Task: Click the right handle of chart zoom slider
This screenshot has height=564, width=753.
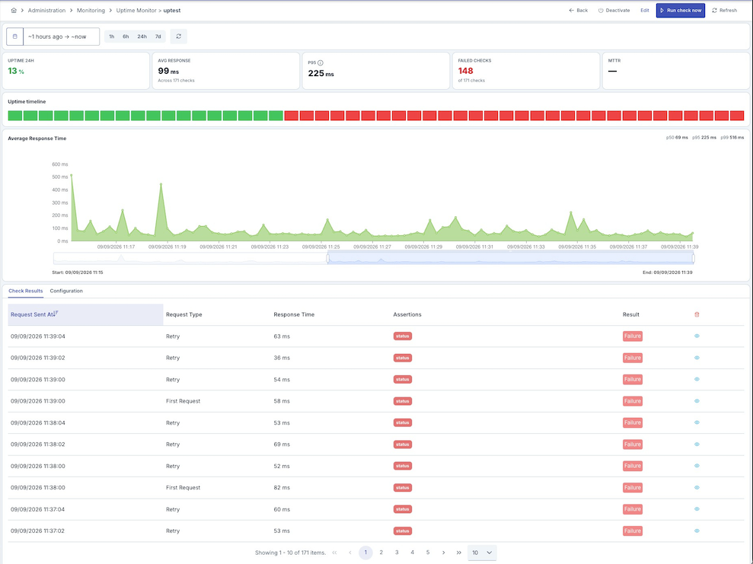Action: (694, 258)
